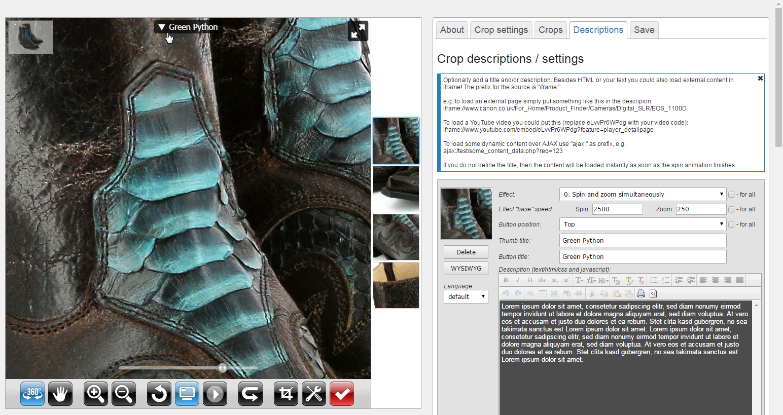Click the red checkmark button
This screenshot has width=783, height=415.
[x=342, y=394]
